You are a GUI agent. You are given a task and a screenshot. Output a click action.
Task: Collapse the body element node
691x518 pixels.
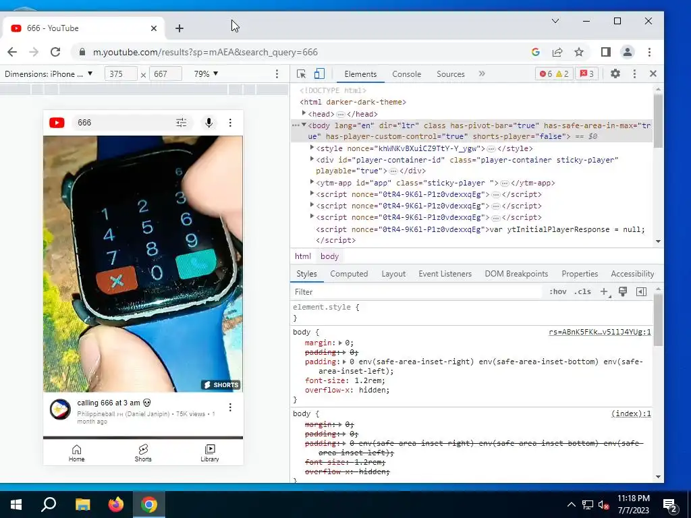pyautogui.click(x=304, y=125)
